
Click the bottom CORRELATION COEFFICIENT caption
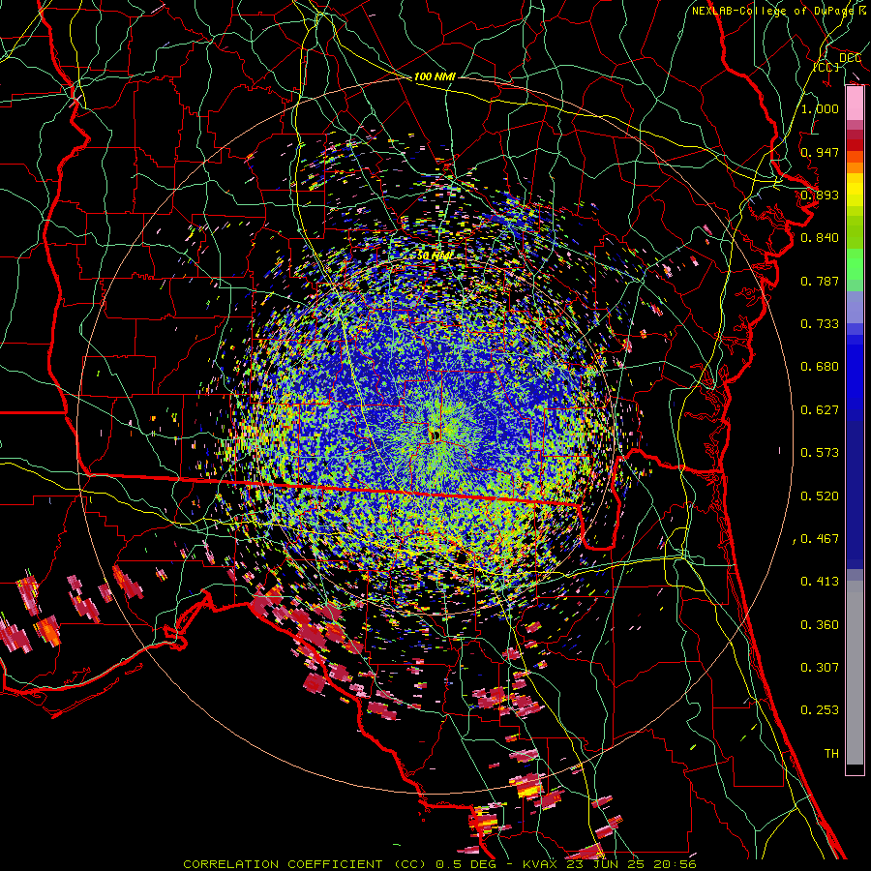tap(440, 864)
